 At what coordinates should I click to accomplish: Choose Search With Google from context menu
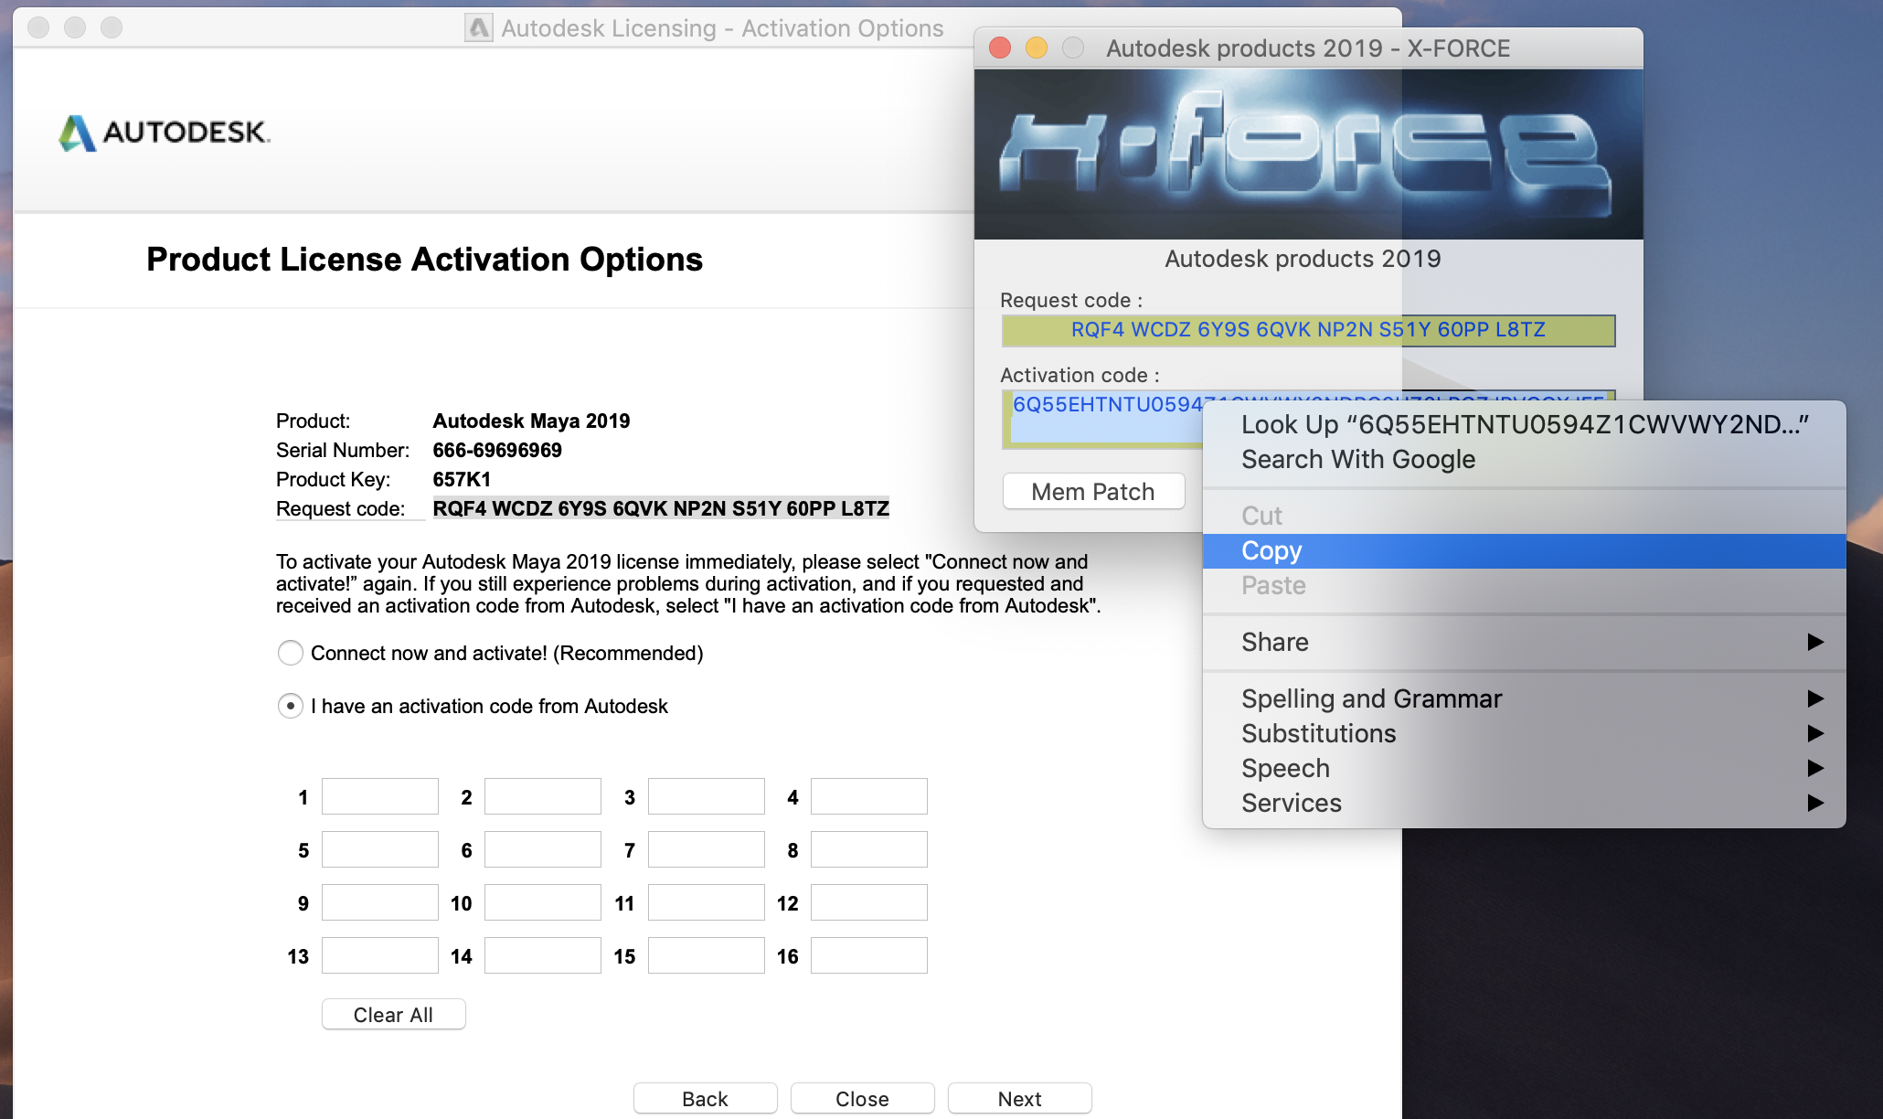(1358, 459)
